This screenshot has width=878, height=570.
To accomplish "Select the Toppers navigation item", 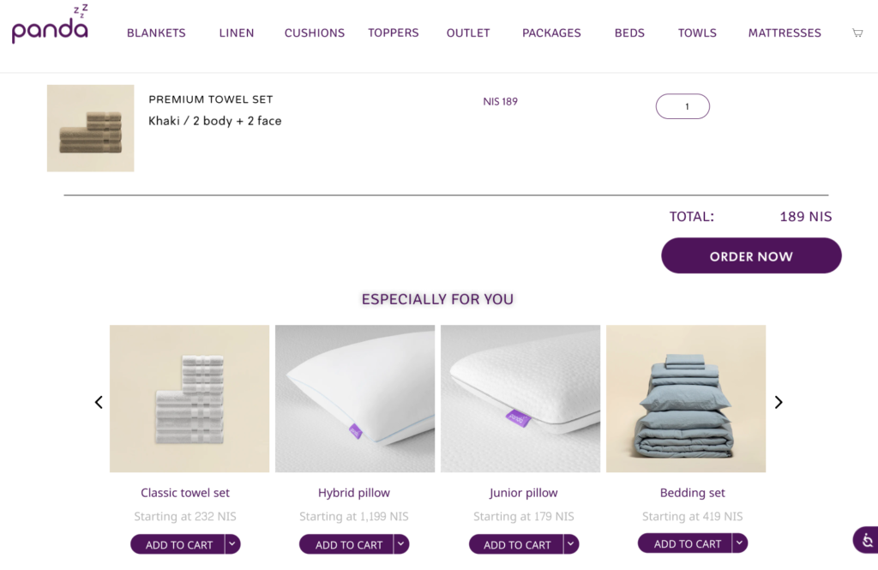I will [394, 33].
